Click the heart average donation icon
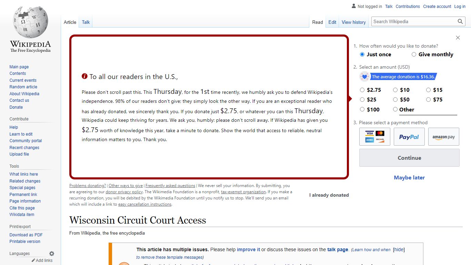Screen dimensions: 471x265 [364, 77]
